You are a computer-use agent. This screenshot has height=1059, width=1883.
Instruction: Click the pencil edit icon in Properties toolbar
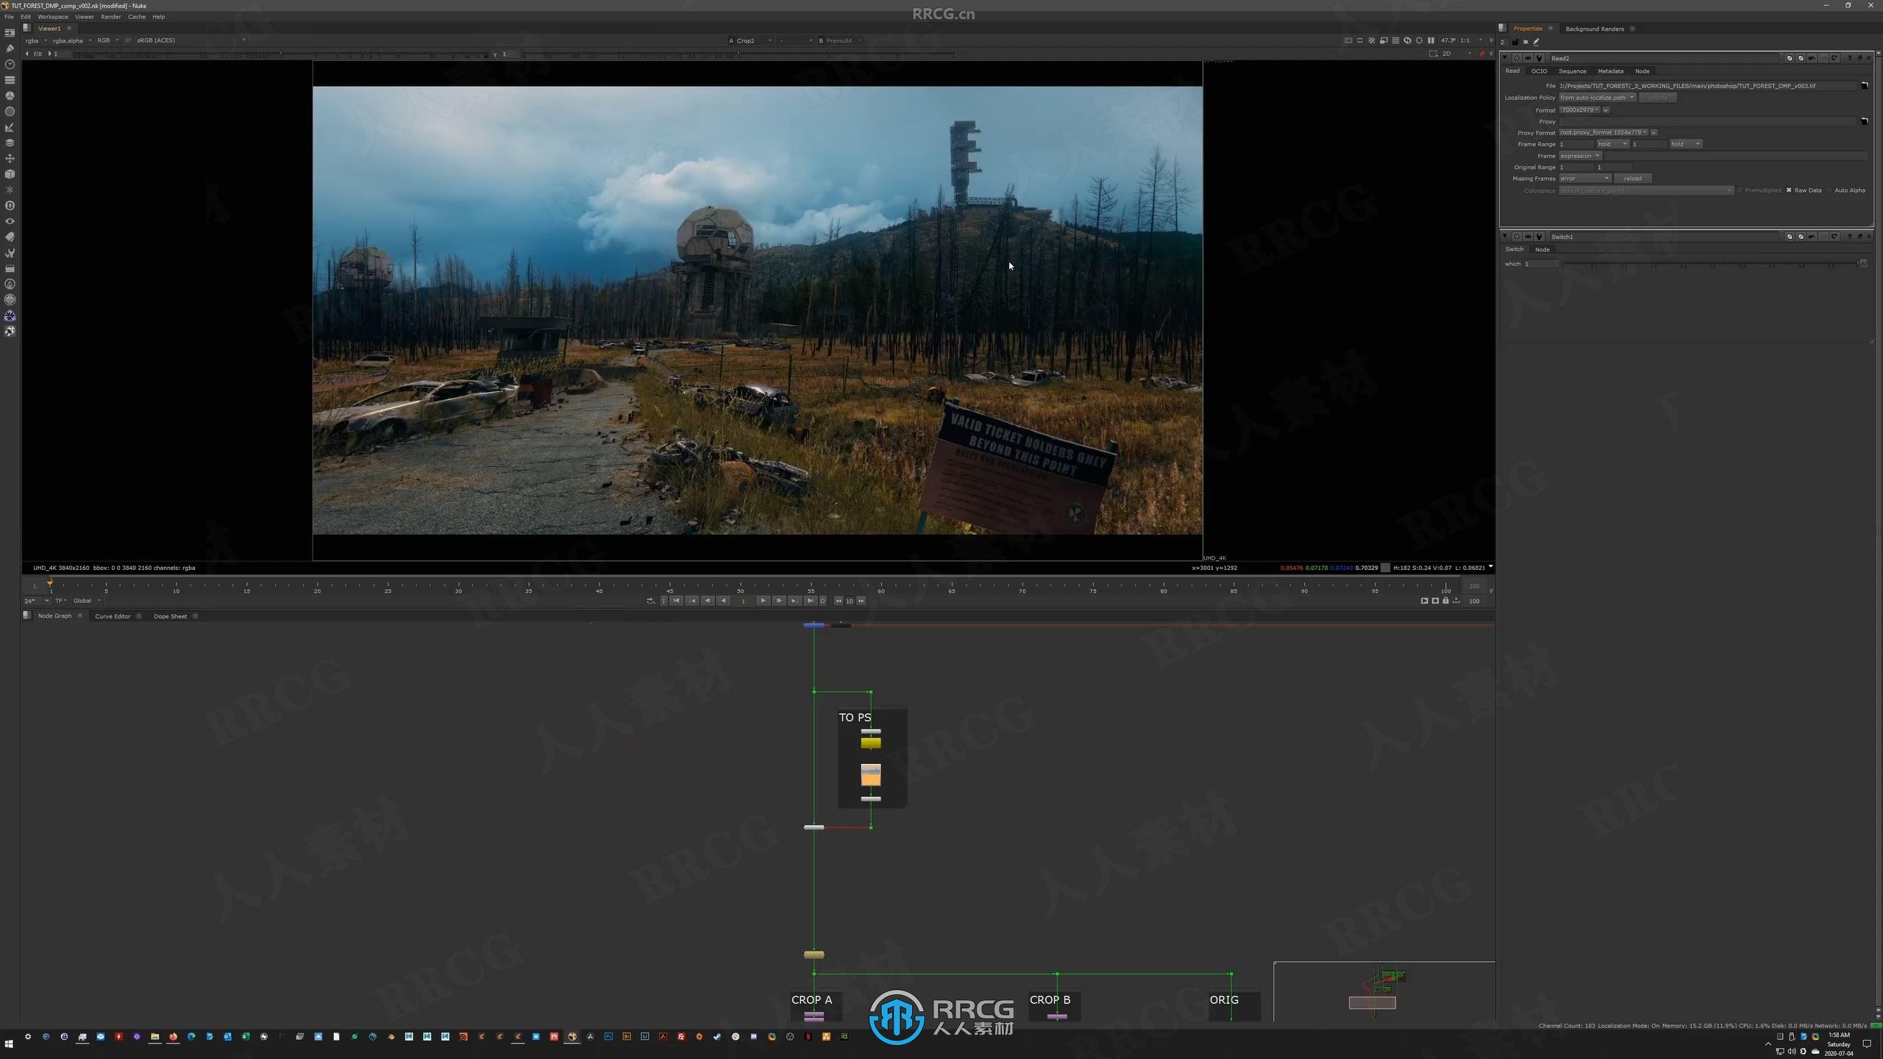click(1537, 42)
